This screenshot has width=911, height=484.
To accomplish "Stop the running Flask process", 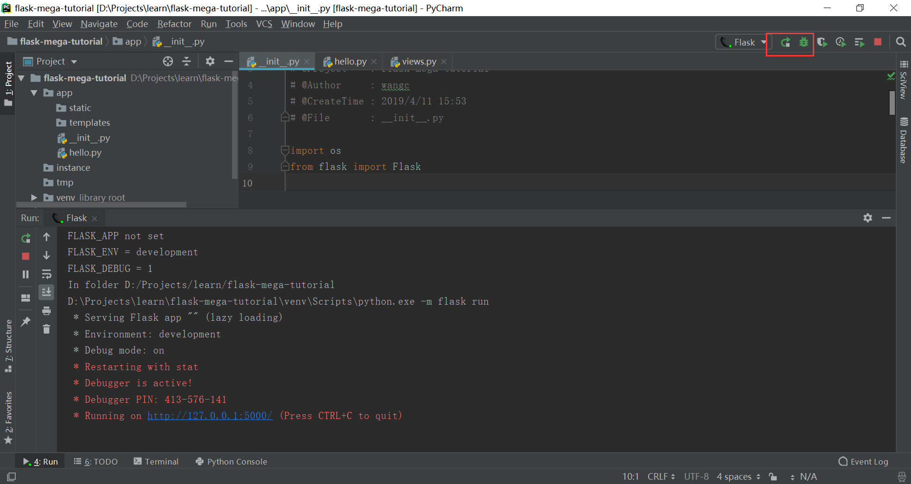I will click(877, 42).
